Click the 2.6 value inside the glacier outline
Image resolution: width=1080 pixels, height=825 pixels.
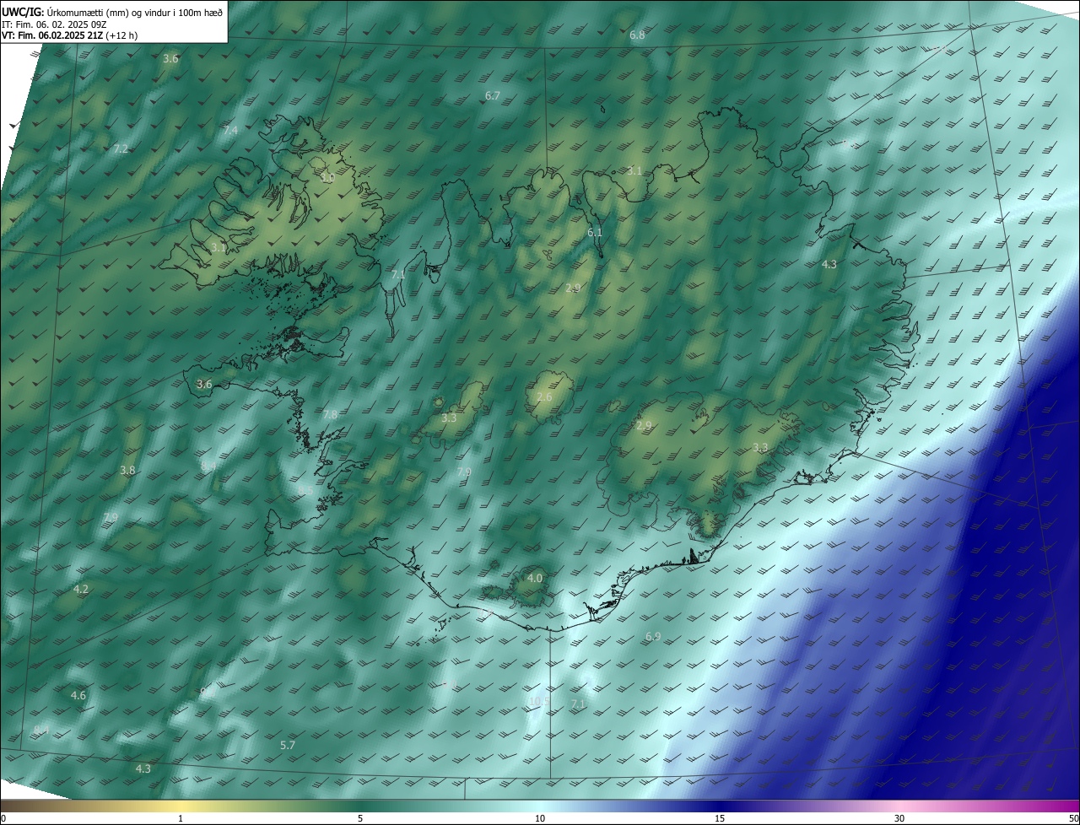544,396
